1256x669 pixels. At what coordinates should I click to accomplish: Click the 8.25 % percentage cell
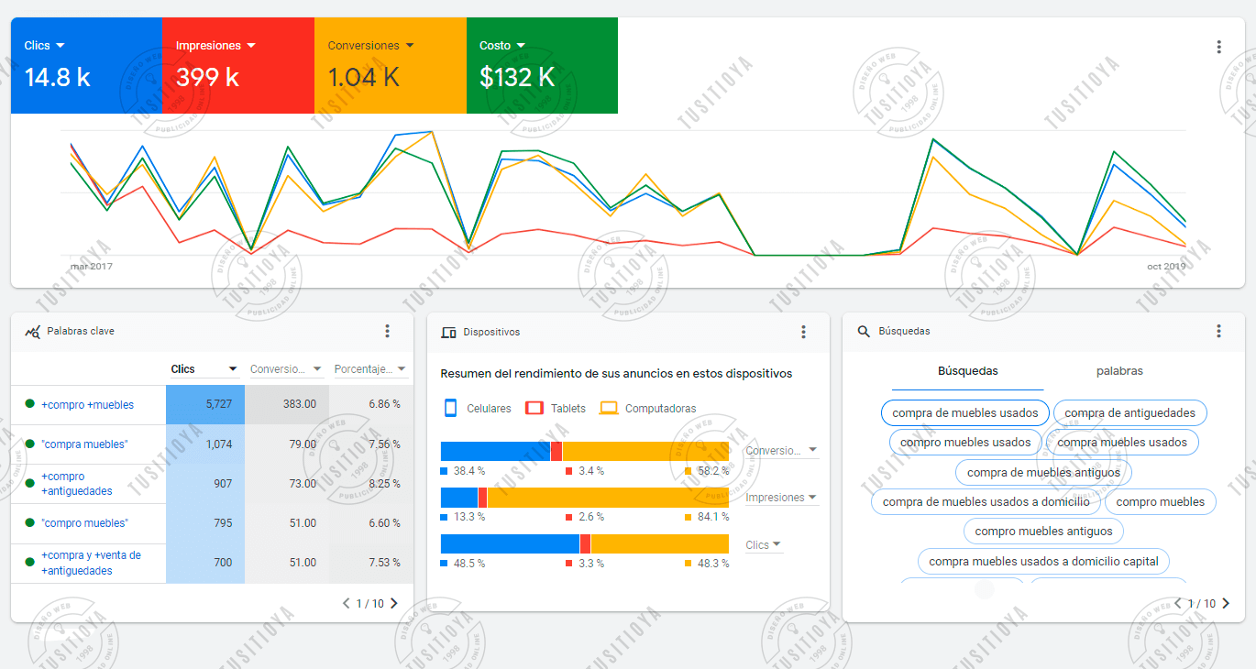(x=371, y=483)
